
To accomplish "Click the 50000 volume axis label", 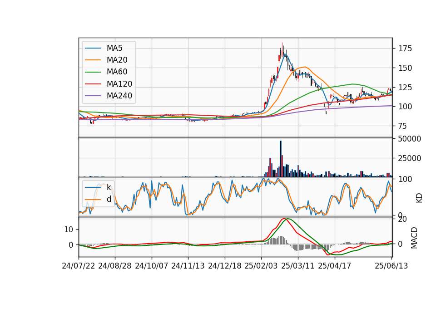I will pos(410,139).
